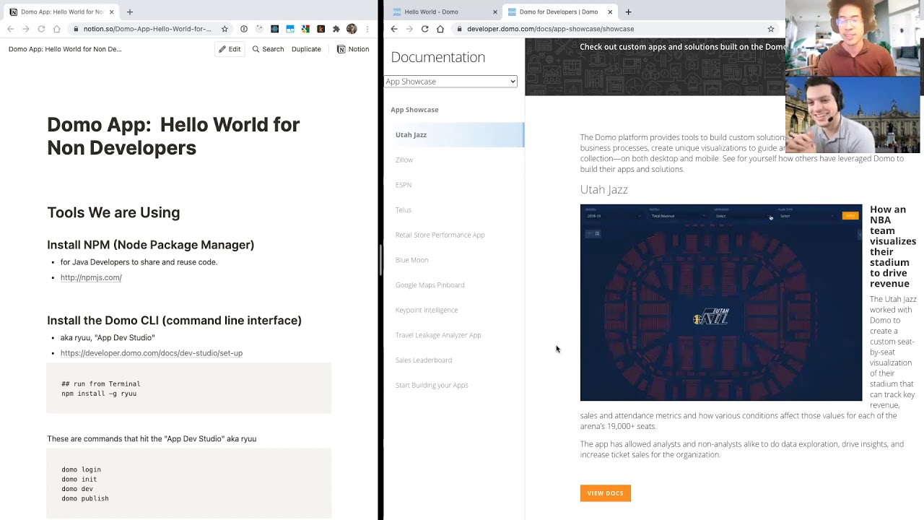
Task: Open the Chrome profile avatar
Action: click(x=352, y=29)
